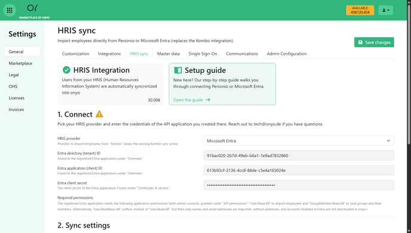Expand the HRIS provider dropdown
This screenshot has height=233, width=411.
click(x=299, y=141)
